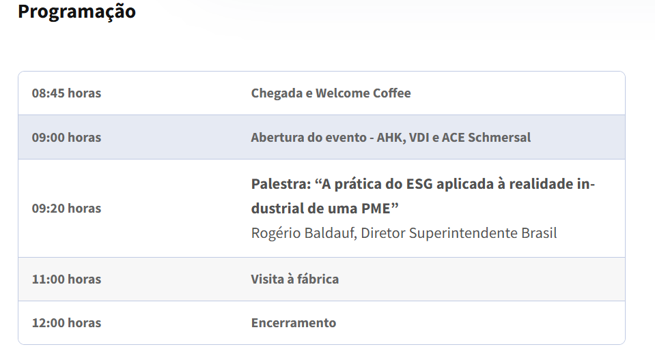
Task: Click the words Welcome Coffee
Action: coord(363,93)
